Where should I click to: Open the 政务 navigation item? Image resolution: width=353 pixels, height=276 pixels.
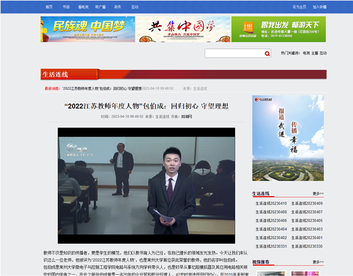[118, 7]
